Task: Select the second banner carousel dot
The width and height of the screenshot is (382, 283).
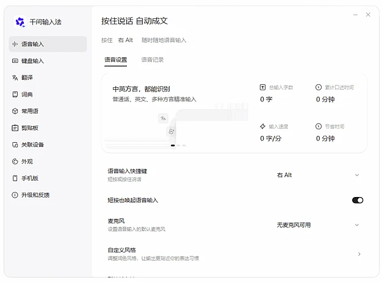Action: click(179, 145)
